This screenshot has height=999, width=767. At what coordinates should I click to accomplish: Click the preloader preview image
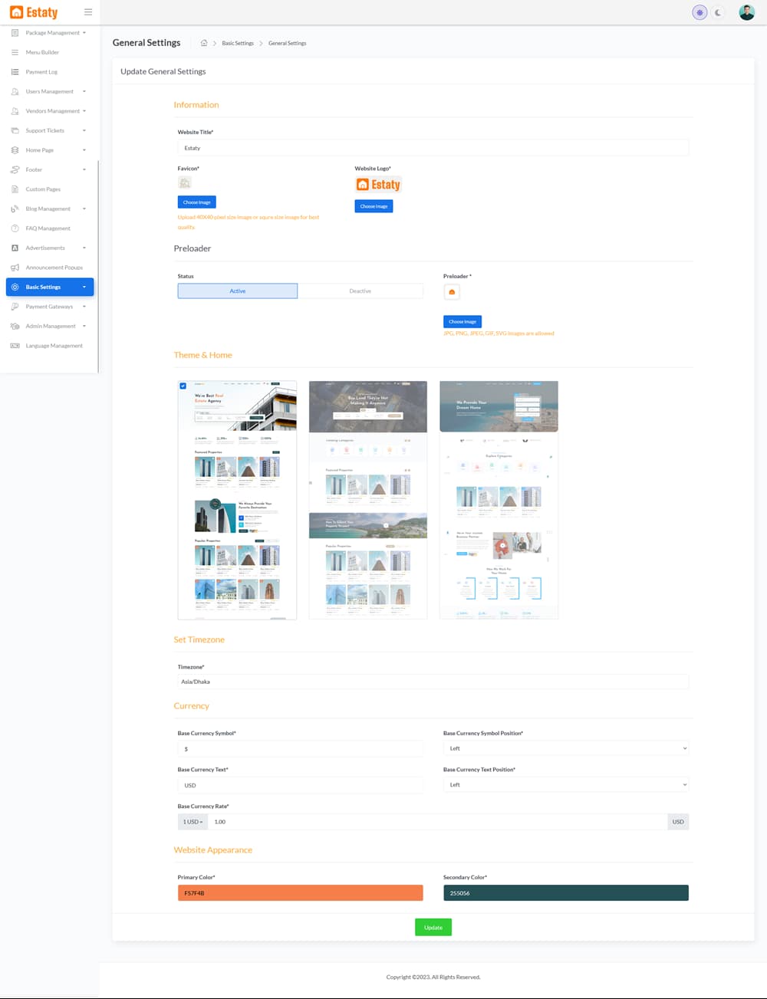pyautogui.click(x=452, y=292)
